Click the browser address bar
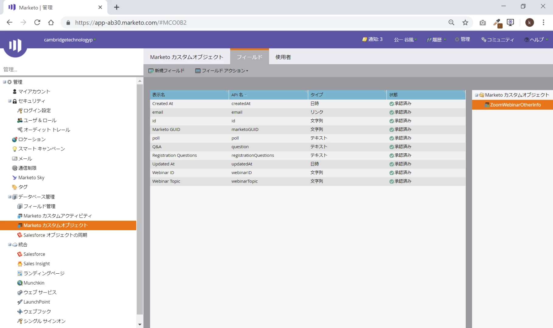This screenshot has height=328, width=553. tap(255, 22)
